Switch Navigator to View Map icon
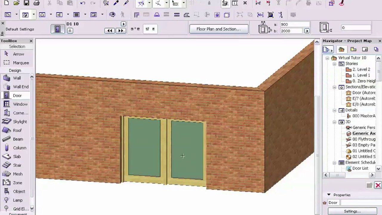 click(353, 50)
